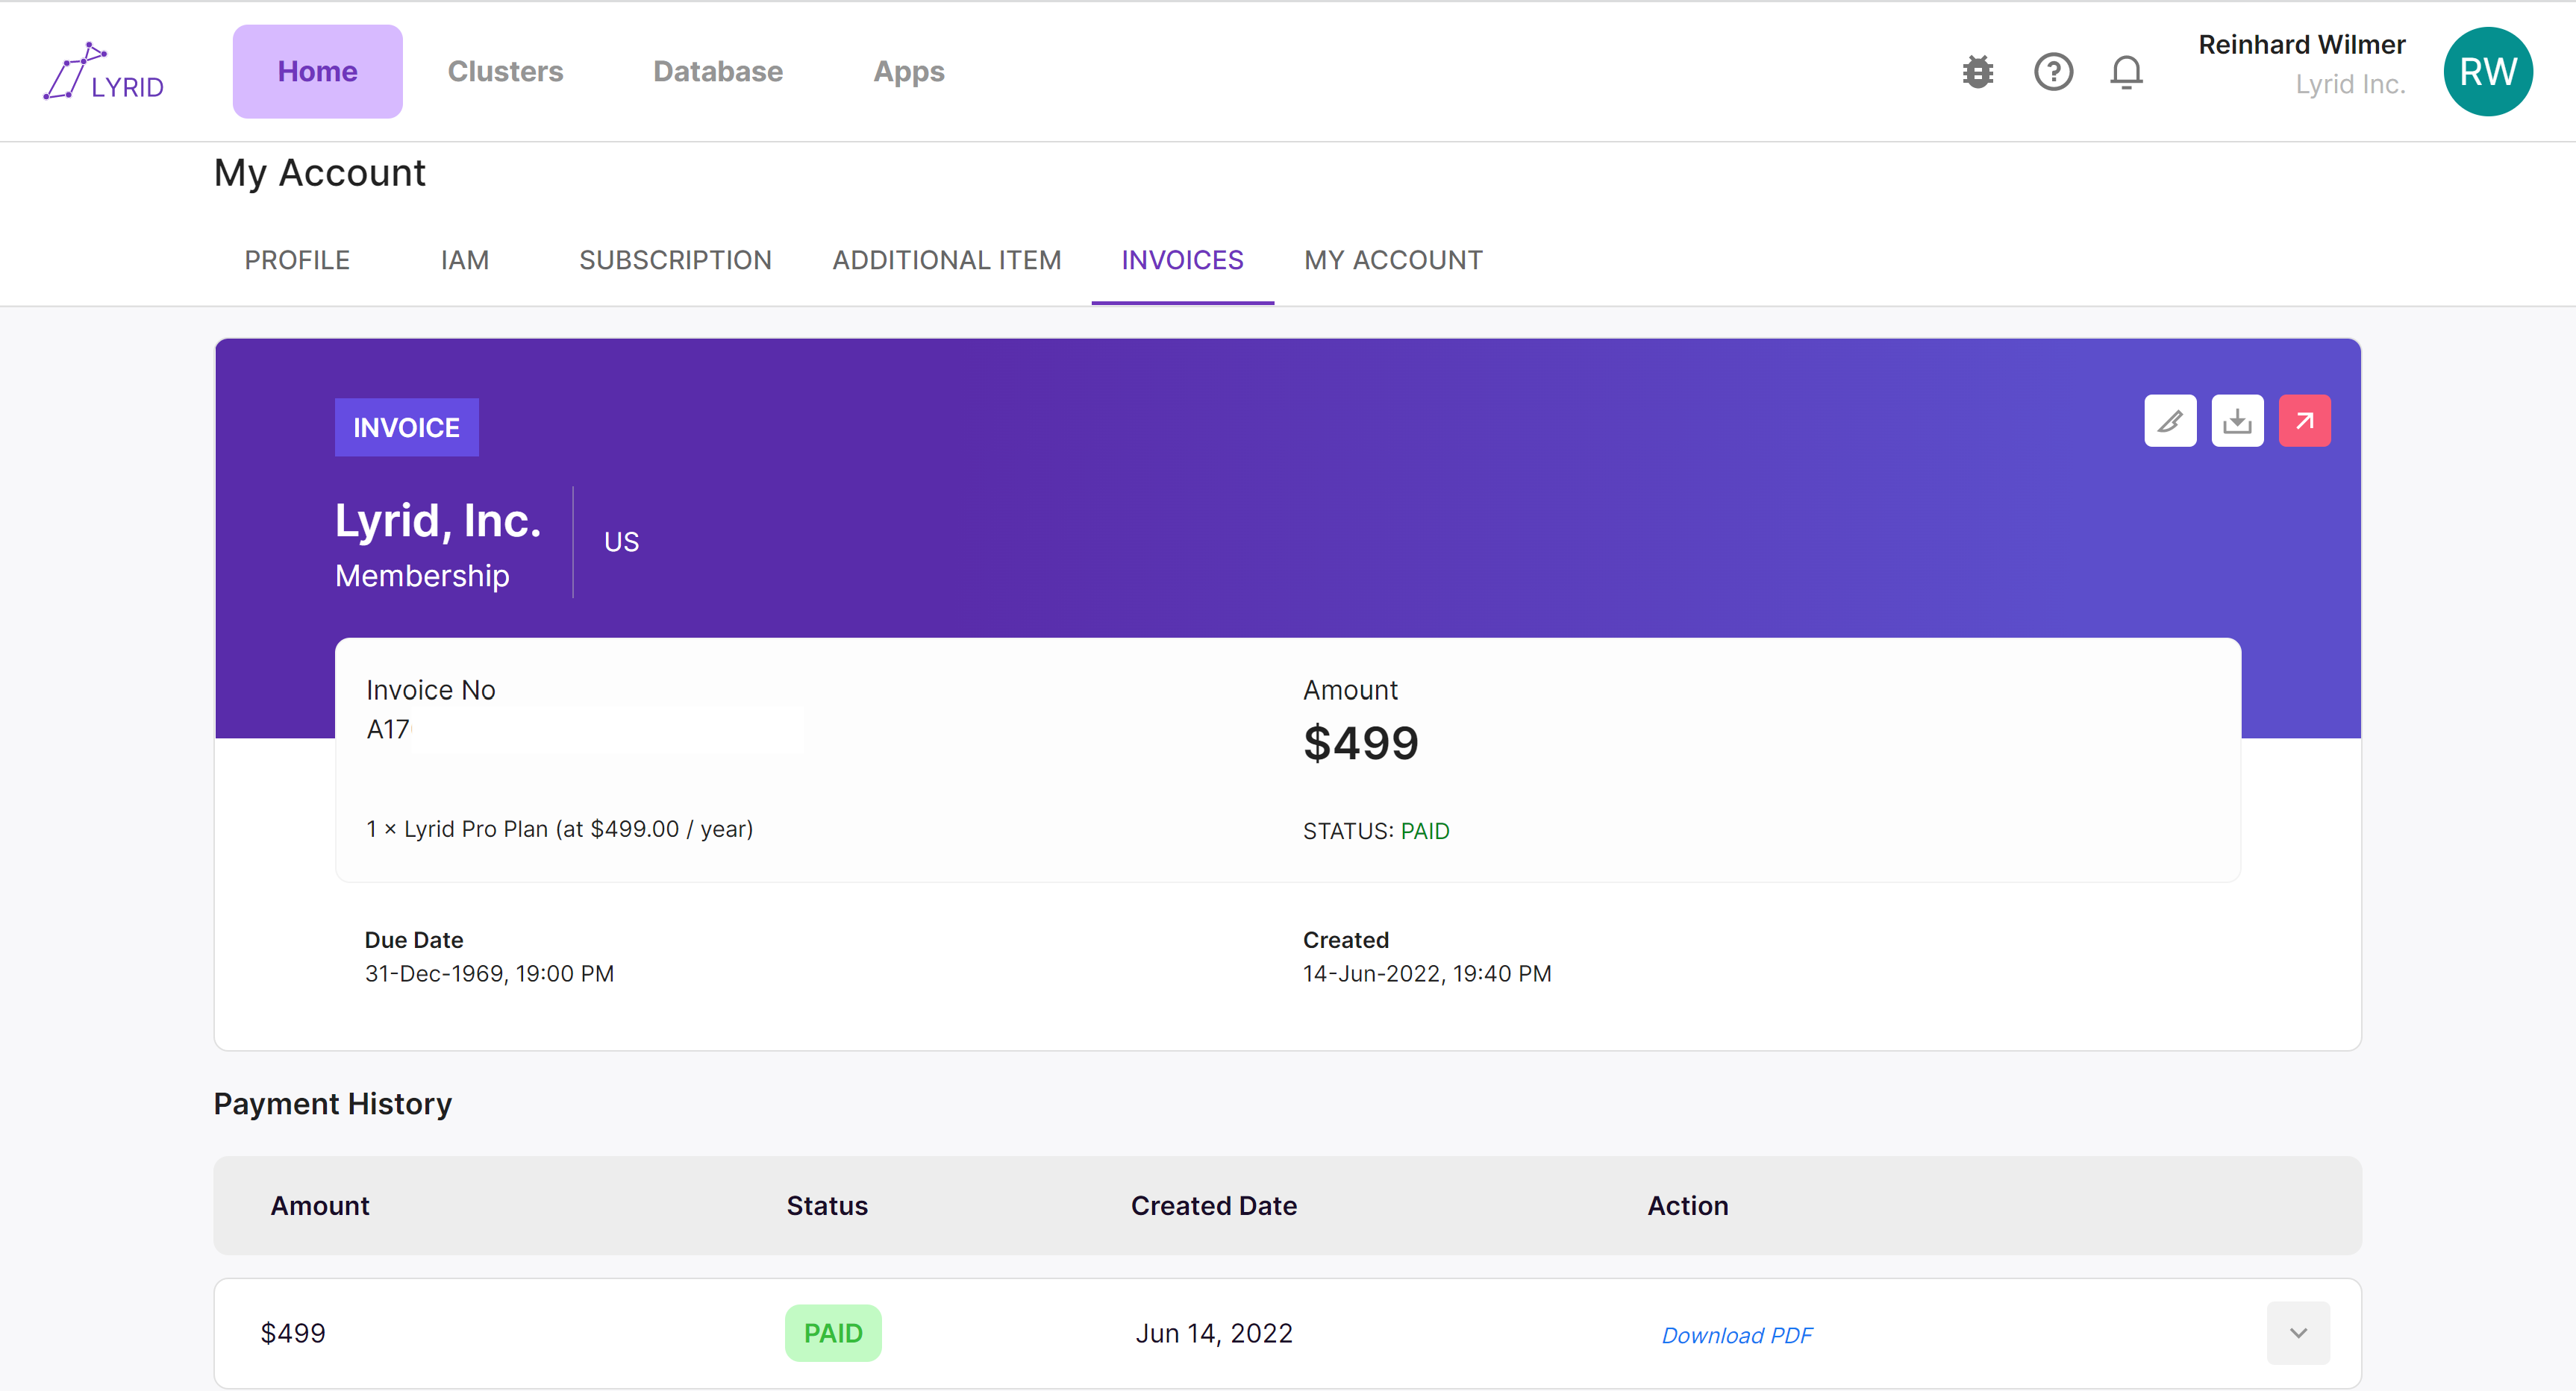
Task: Click the help question mark icon
Action: 2053,72
